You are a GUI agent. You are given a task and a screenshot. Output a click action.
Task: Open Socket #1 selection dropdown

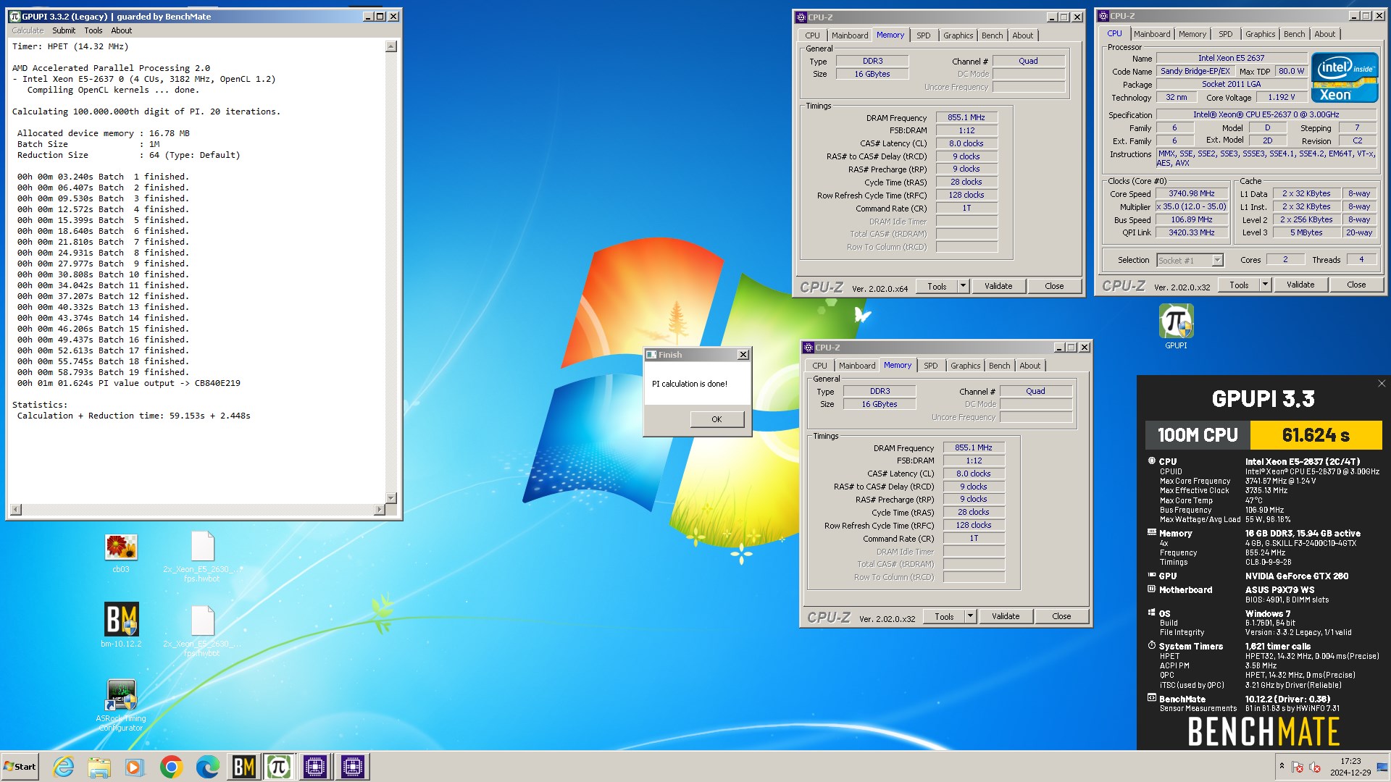click(1217, 260)
